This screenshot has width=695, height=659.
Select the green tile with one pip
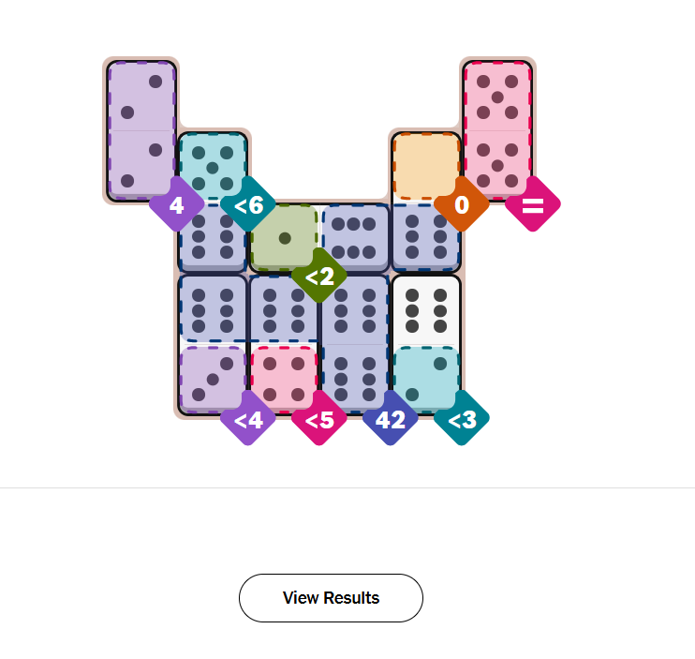tap(285, 237)
